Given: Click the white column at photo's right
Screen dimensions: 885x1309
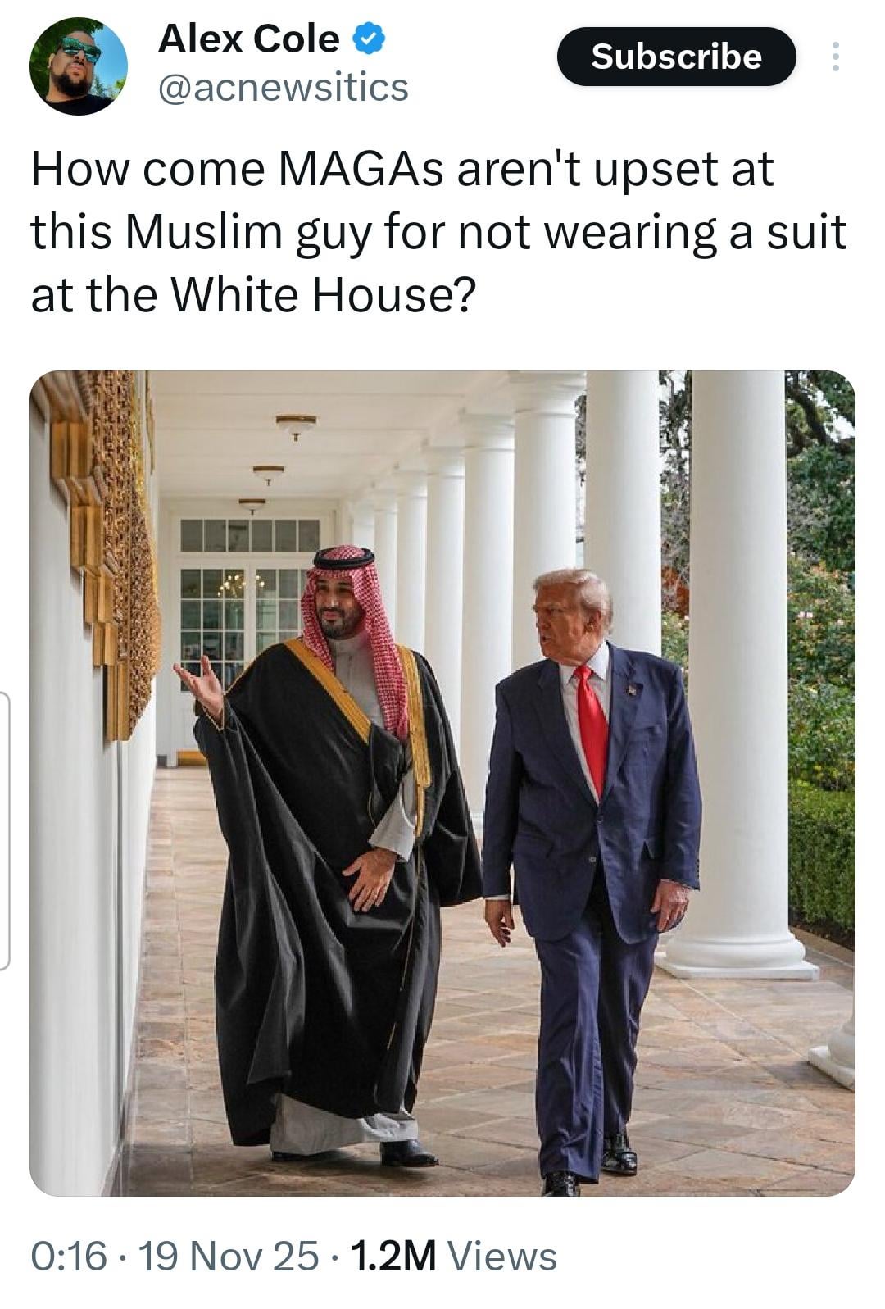Looking at the screenshot, I should [x=737, y=672].
